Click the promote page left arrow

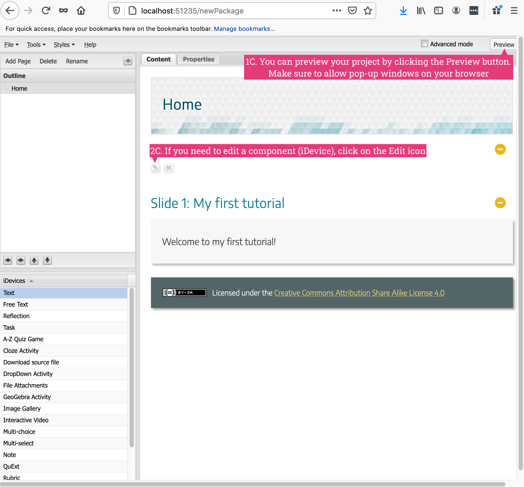[8, 260]
